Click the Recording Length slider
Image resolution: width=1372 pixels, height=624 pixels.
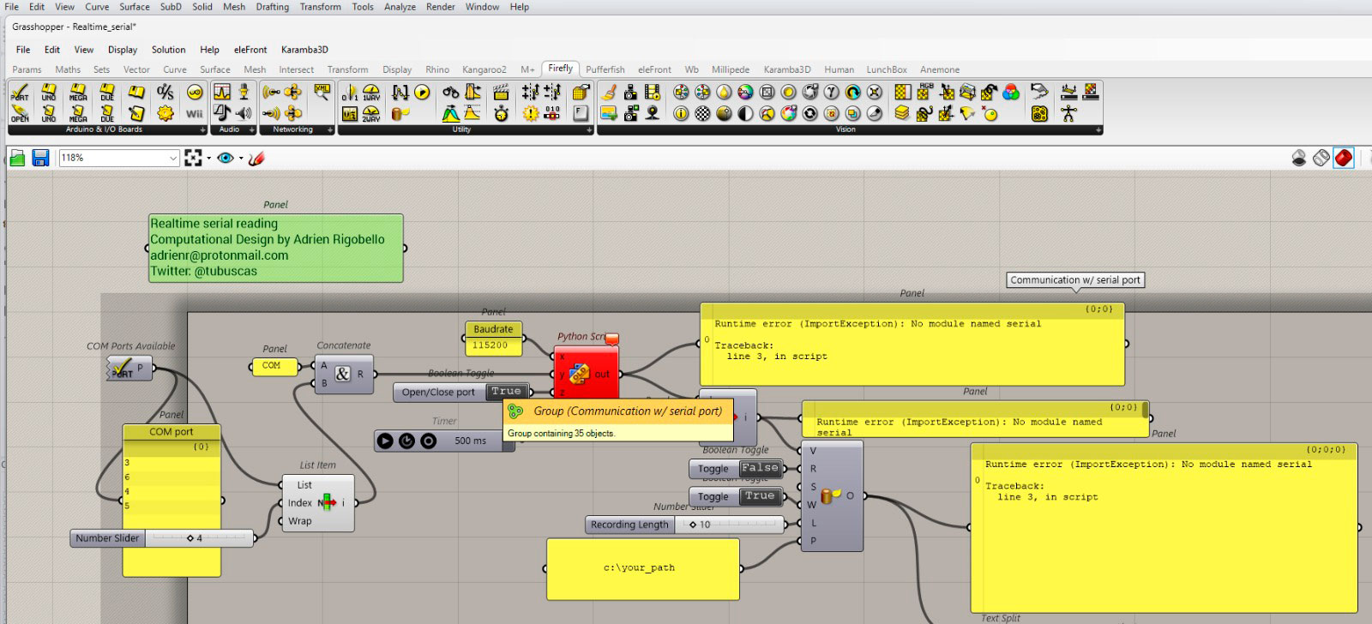coord(683,525)
